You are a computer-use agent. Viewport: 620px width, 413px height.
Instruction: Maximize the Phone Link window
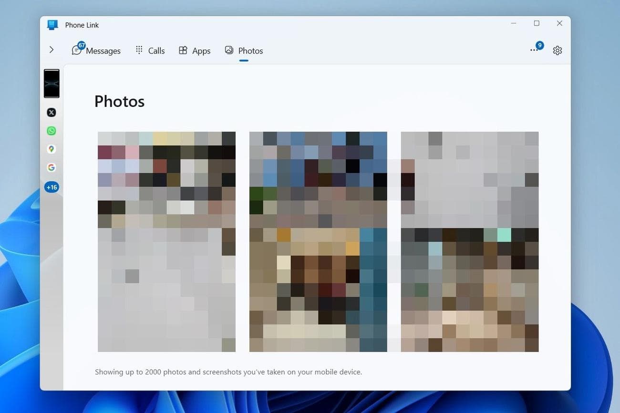click(537, 23)
